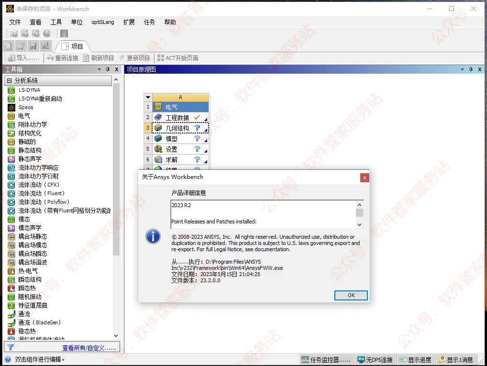
Task: Click the 显示进度 button
Action: (x=416, y=360)
